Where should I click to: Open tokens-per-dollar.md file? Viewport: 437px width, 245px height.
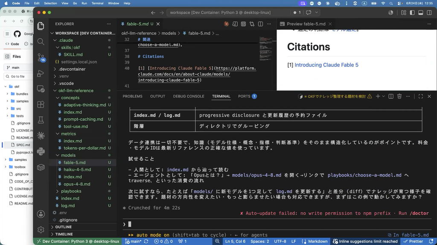coord(84,148)
